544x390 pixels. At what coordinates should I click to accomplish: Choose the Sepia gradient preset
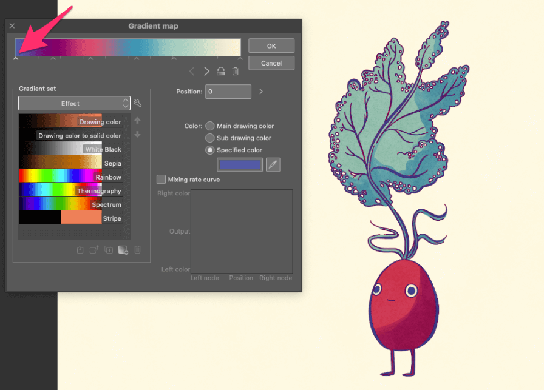pyautogui.click(x=71, y=162)
